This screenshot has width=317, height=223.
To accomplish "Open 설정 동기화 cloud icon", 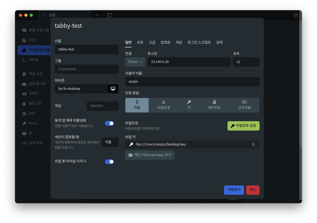I will (x=24, y=84).
